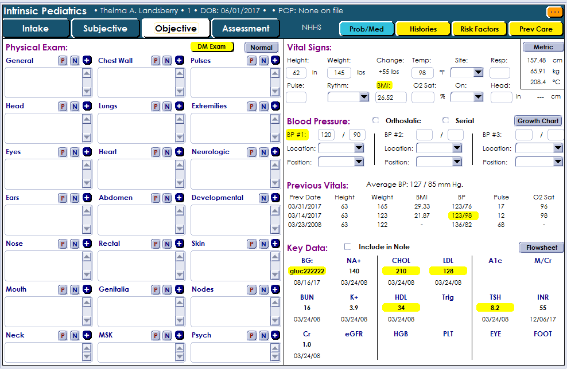Click the N icon beside Developmental
567x369 pixels.
pyautogui.click(x=263, y=198)
